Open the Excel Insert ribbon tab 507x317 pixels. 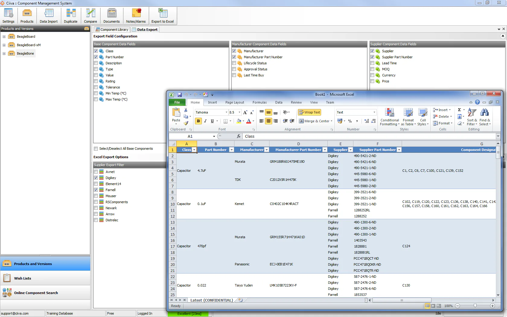(212, 102)
